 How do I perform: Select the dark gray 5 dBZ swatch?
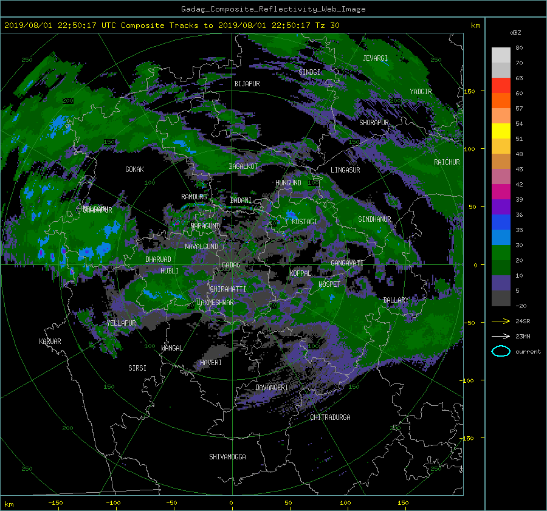pos(501,298)
